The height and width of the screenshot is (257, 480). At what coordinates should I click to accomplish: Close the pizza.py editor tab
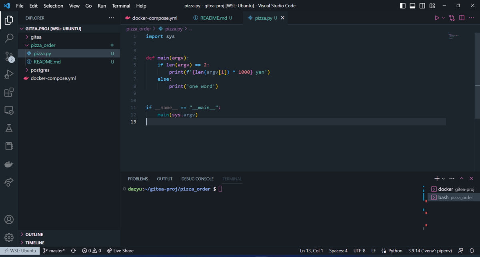[282, 18]
